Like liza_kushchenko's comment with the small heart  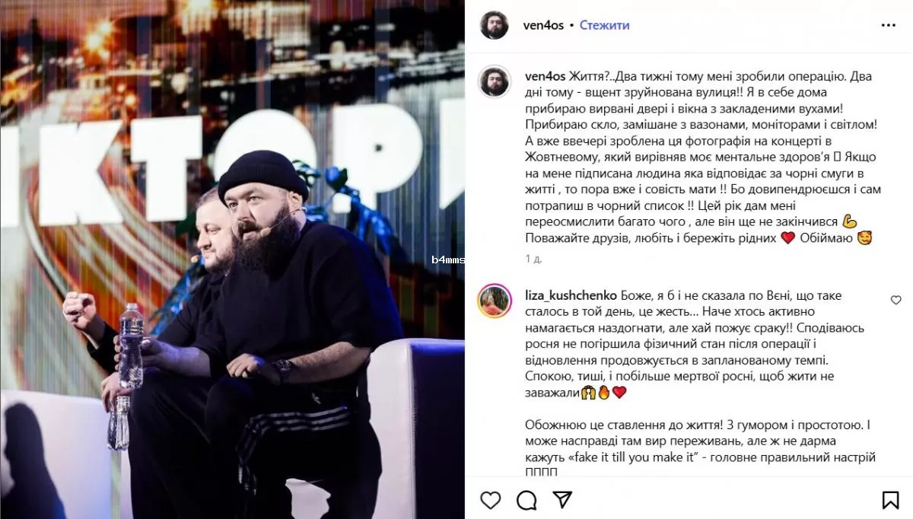pos(896,300)
